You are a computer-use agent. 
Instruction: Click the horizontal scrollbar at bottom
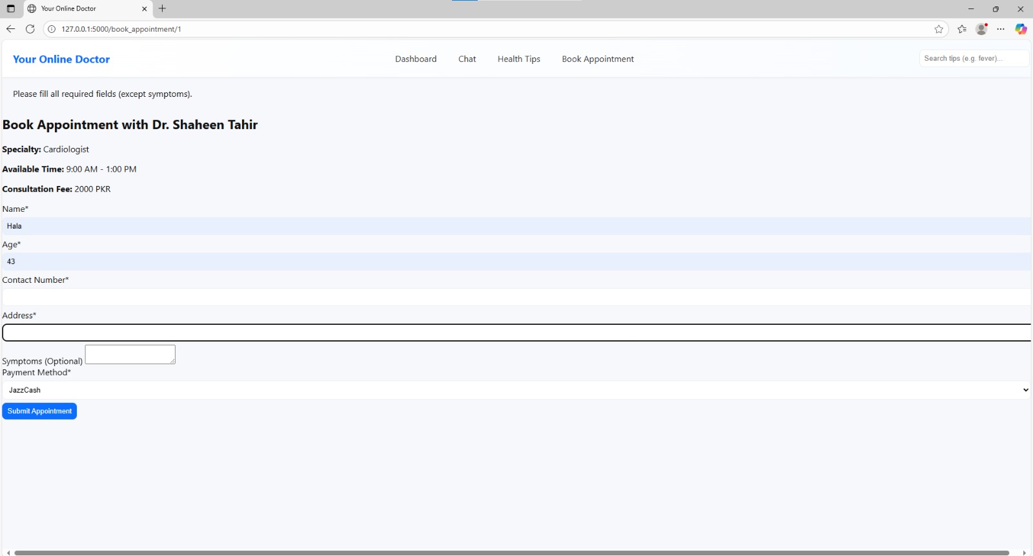click(511, 553)
